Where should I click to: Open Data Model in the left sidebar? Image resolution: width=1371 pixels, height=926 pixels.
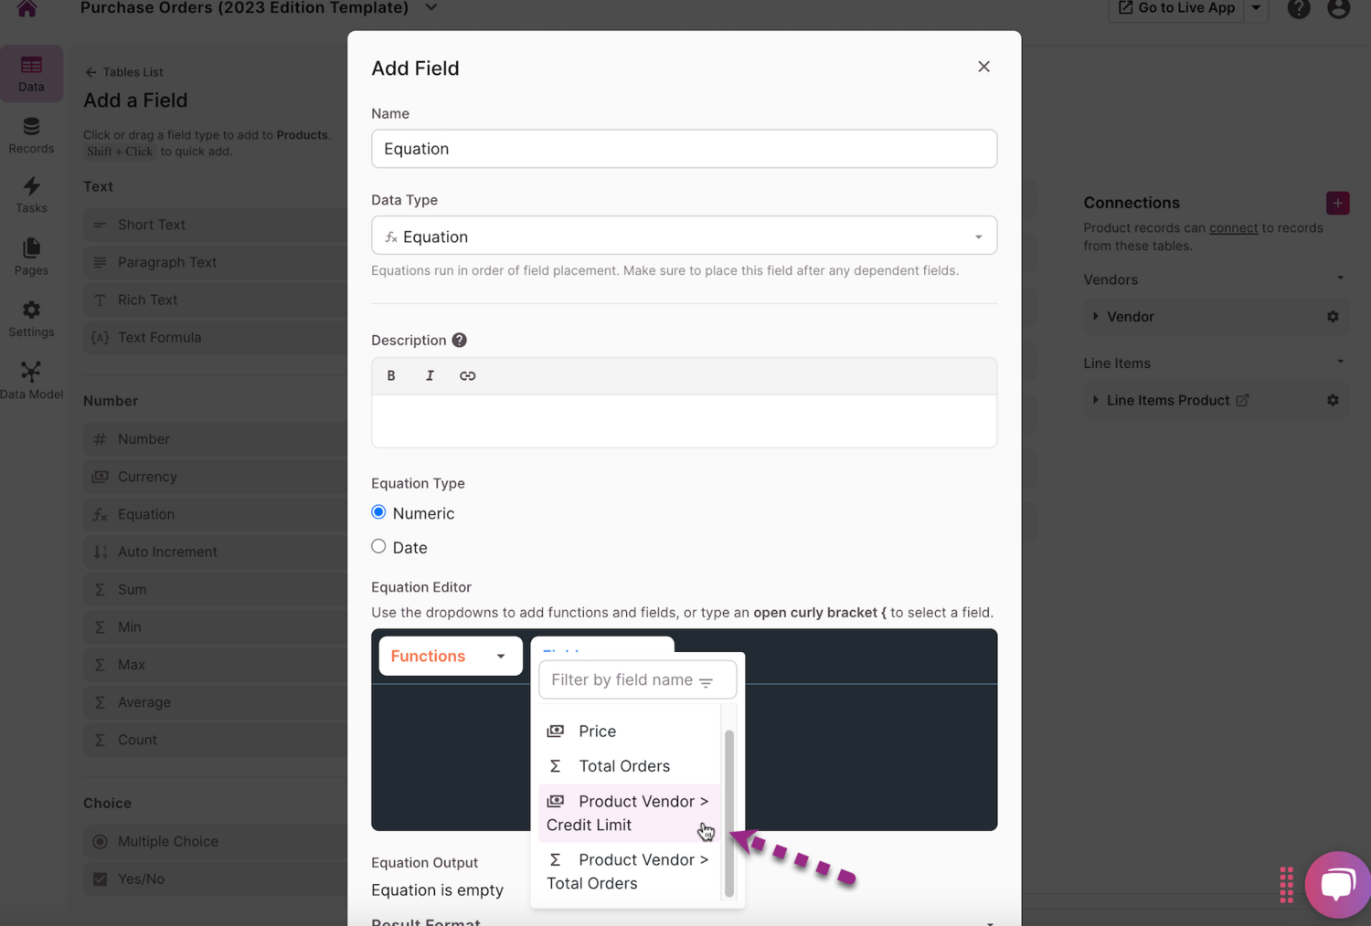tap(31, 380)
